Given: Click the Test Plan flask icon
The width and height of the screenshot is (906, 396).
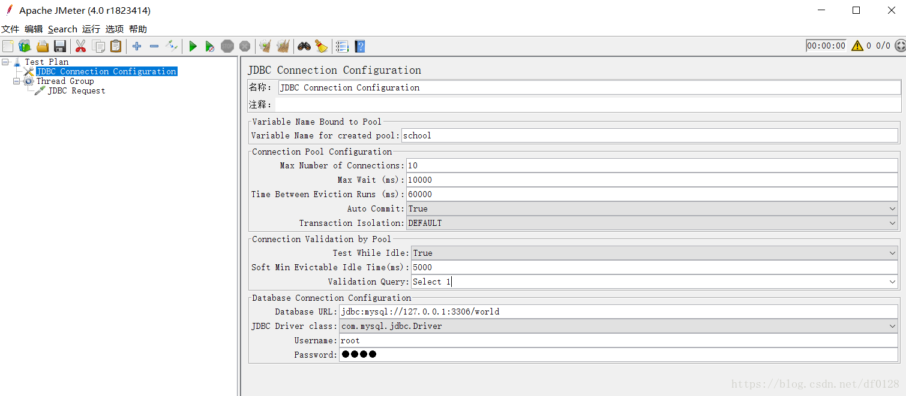Looking at the screenshot, I should coord(17,62).
